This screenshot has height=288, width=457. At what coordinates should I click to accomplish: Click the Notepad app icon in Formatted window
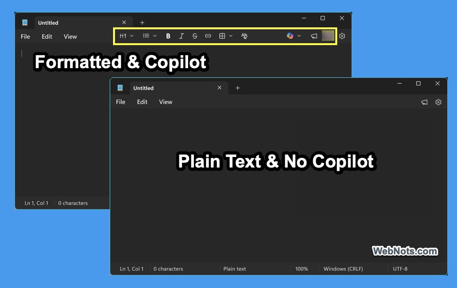coord(25,23)
